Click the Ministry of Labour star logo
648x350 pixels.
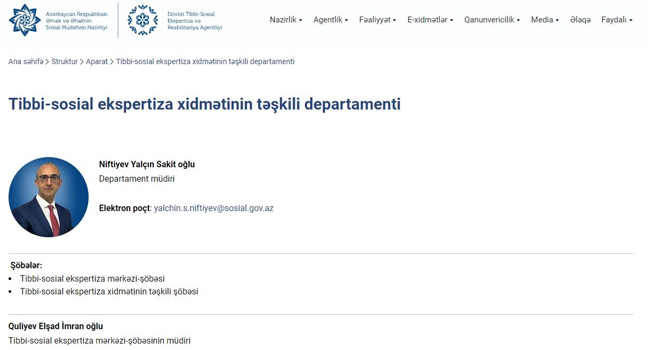[25, 20]
